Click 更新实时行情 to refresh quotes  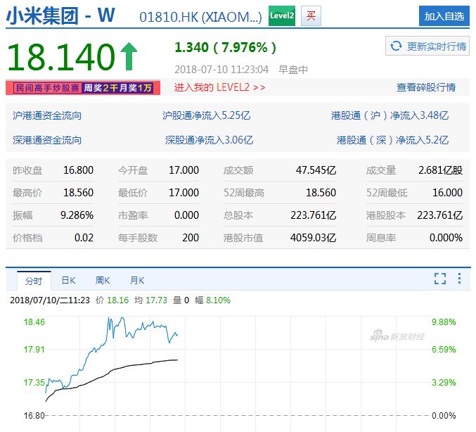[427, 46]
